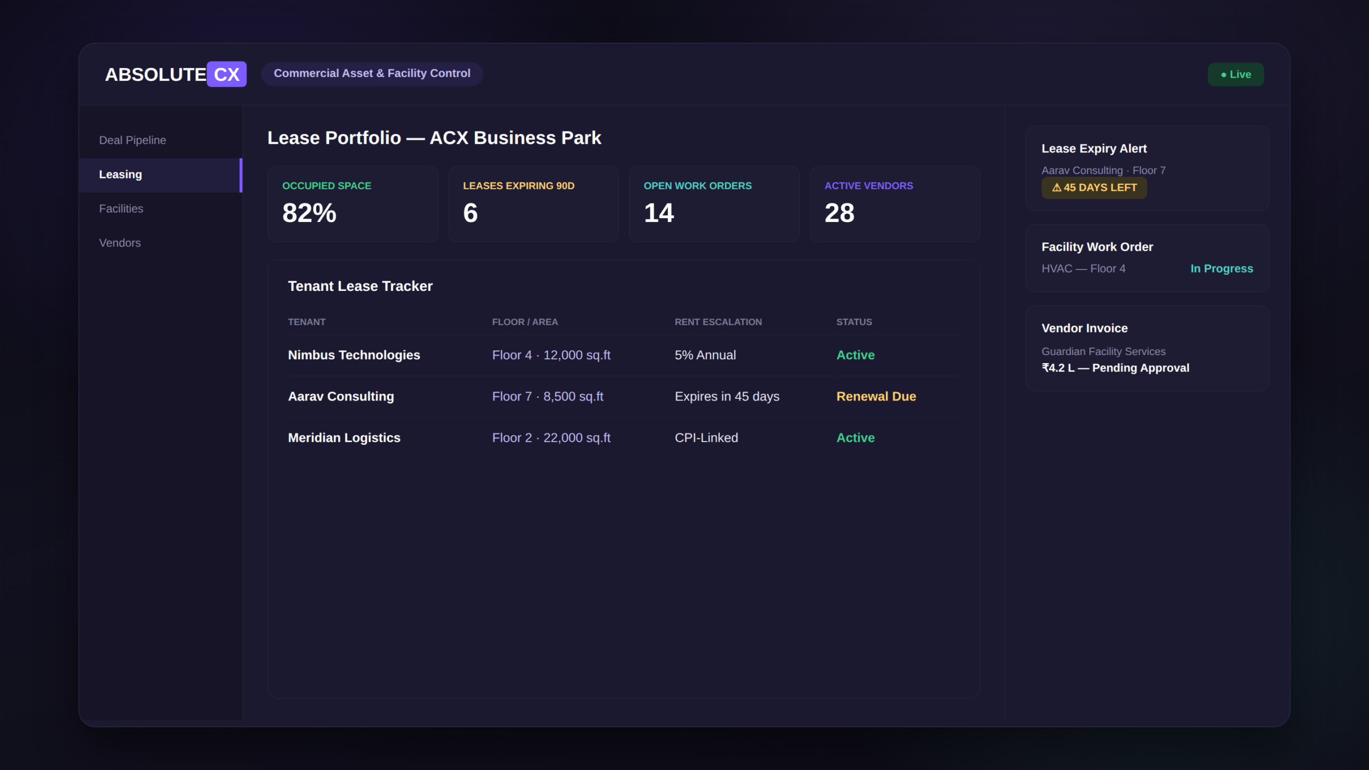Click the Active status for Nimbus Technologies
The width and height of the screenshot is (1369, 770).
click(856, 355)
